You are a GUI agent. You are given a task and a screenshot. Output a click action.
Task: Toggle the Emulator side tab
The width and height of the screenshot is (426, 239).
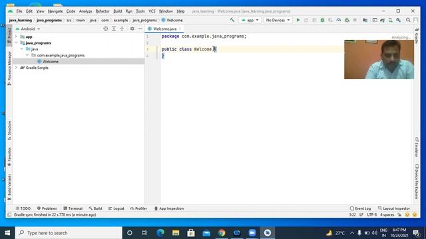point(417,147)
